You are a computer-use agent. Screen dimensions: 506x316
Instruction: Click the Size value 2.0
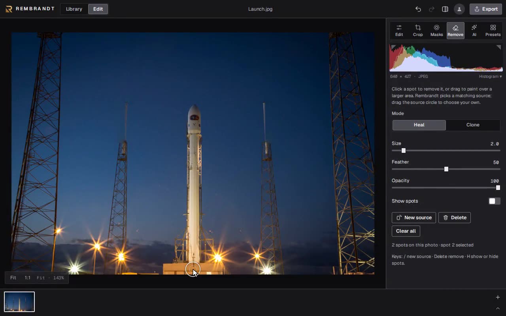pos(495,144)
